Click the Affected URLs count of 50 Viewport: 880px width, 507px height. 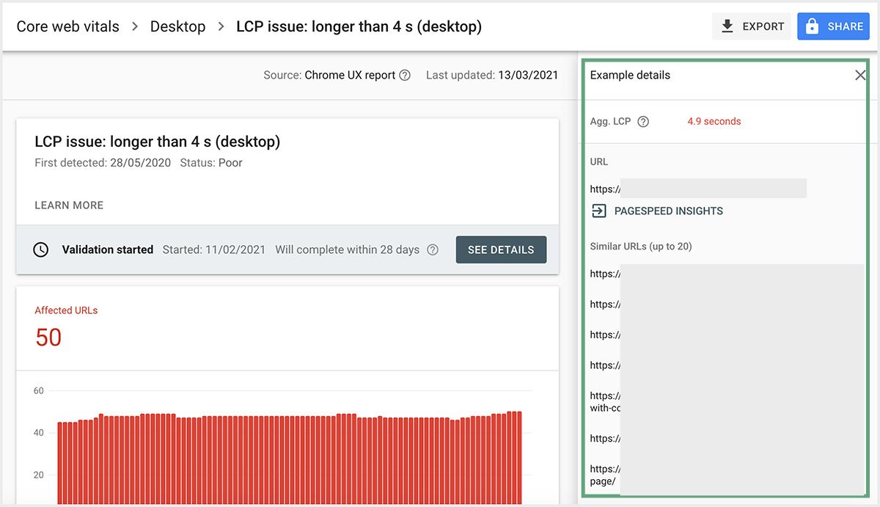[x=48, y=338]
